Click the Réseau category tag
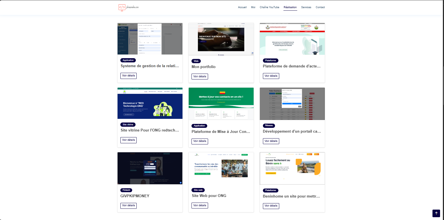This screenshot has width=444, height=220. [269, 126]
